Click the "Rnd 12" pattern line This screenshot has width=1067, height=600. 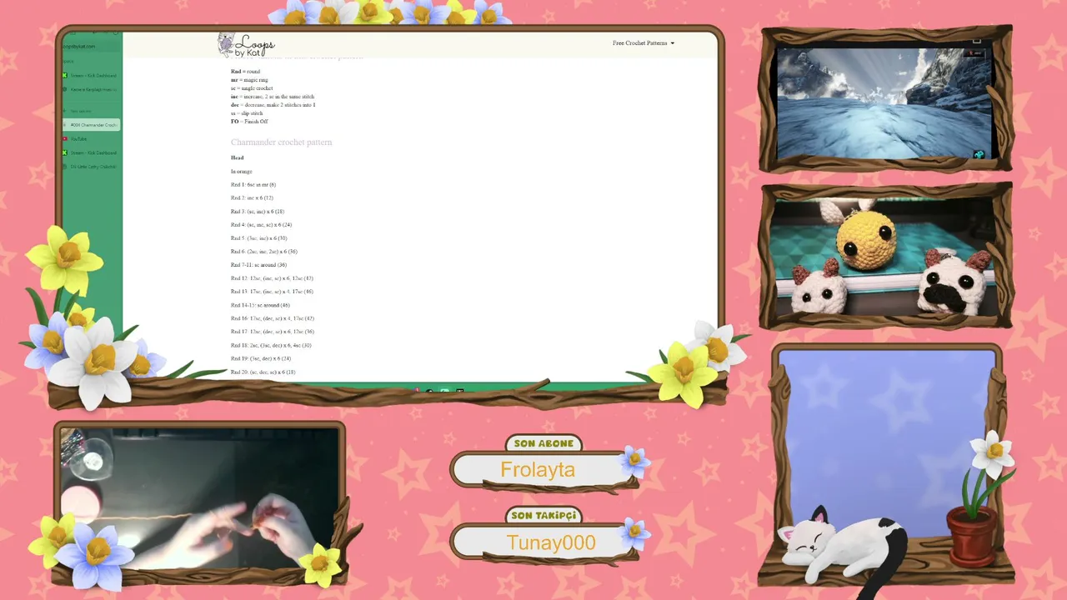coord(272,278)
